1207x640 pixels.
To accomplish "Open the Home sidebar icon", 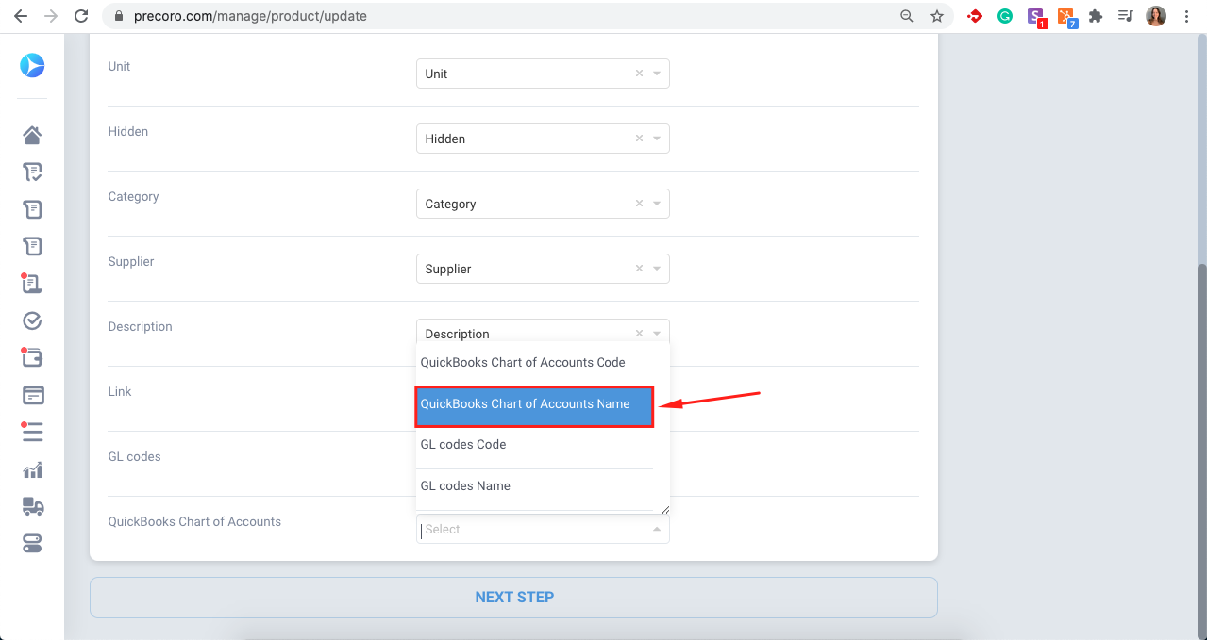I will [32, 135].
